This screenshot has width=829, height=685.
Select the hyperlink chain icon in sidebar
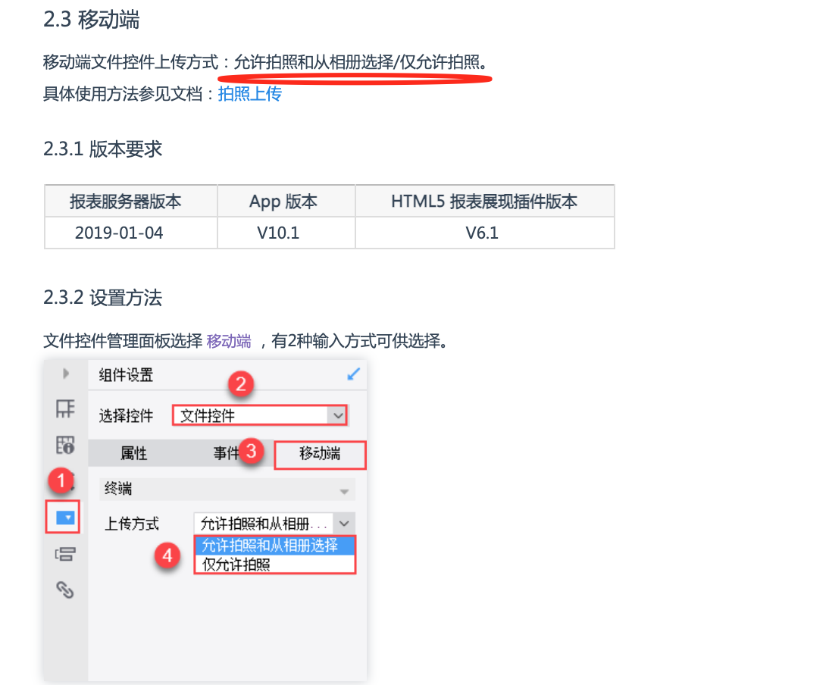(x=65, y=590)
